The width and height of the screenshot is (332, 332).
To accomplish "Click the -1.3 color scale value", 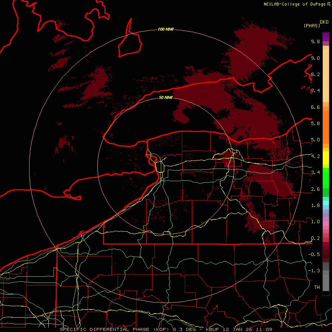I will coord(314,271).
